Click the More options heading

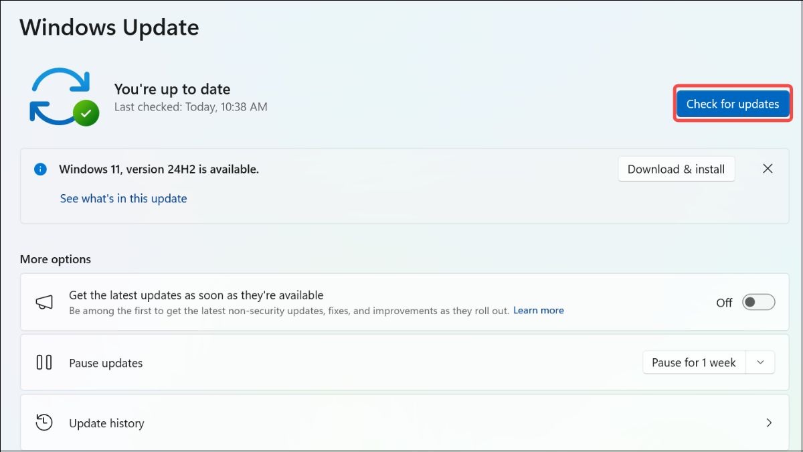[56, 259]
